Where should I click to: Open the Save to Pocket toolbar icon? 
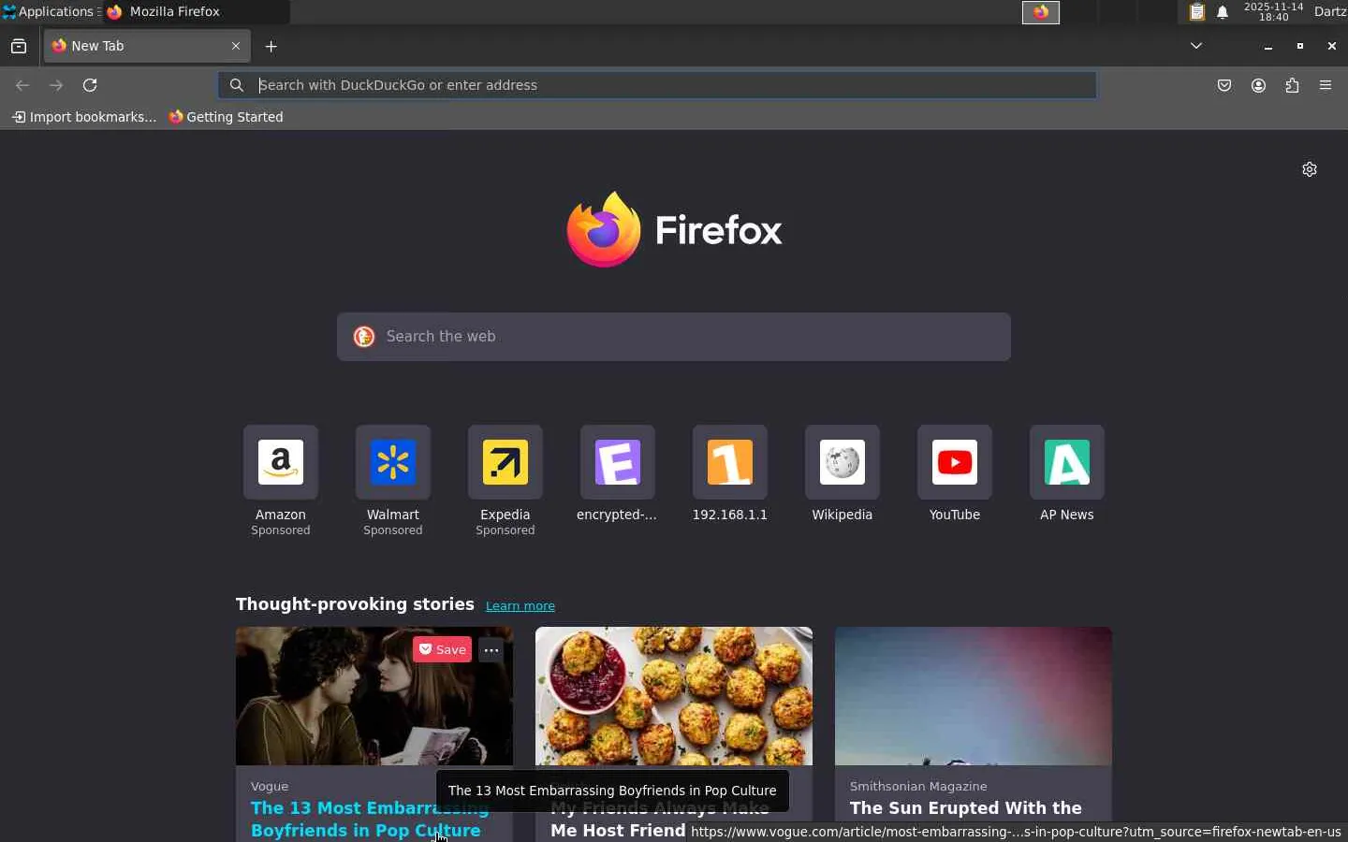tap(1224, 85)
